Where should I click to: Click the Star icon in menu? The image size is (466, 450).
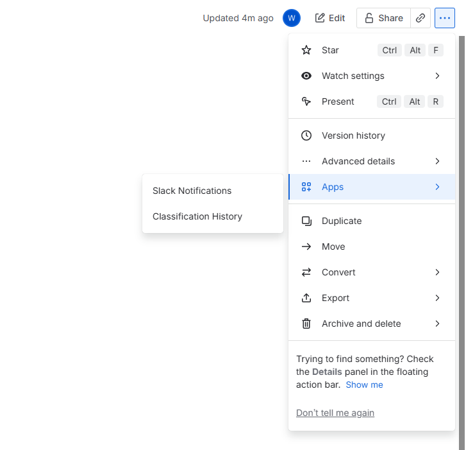click(306, 50)
